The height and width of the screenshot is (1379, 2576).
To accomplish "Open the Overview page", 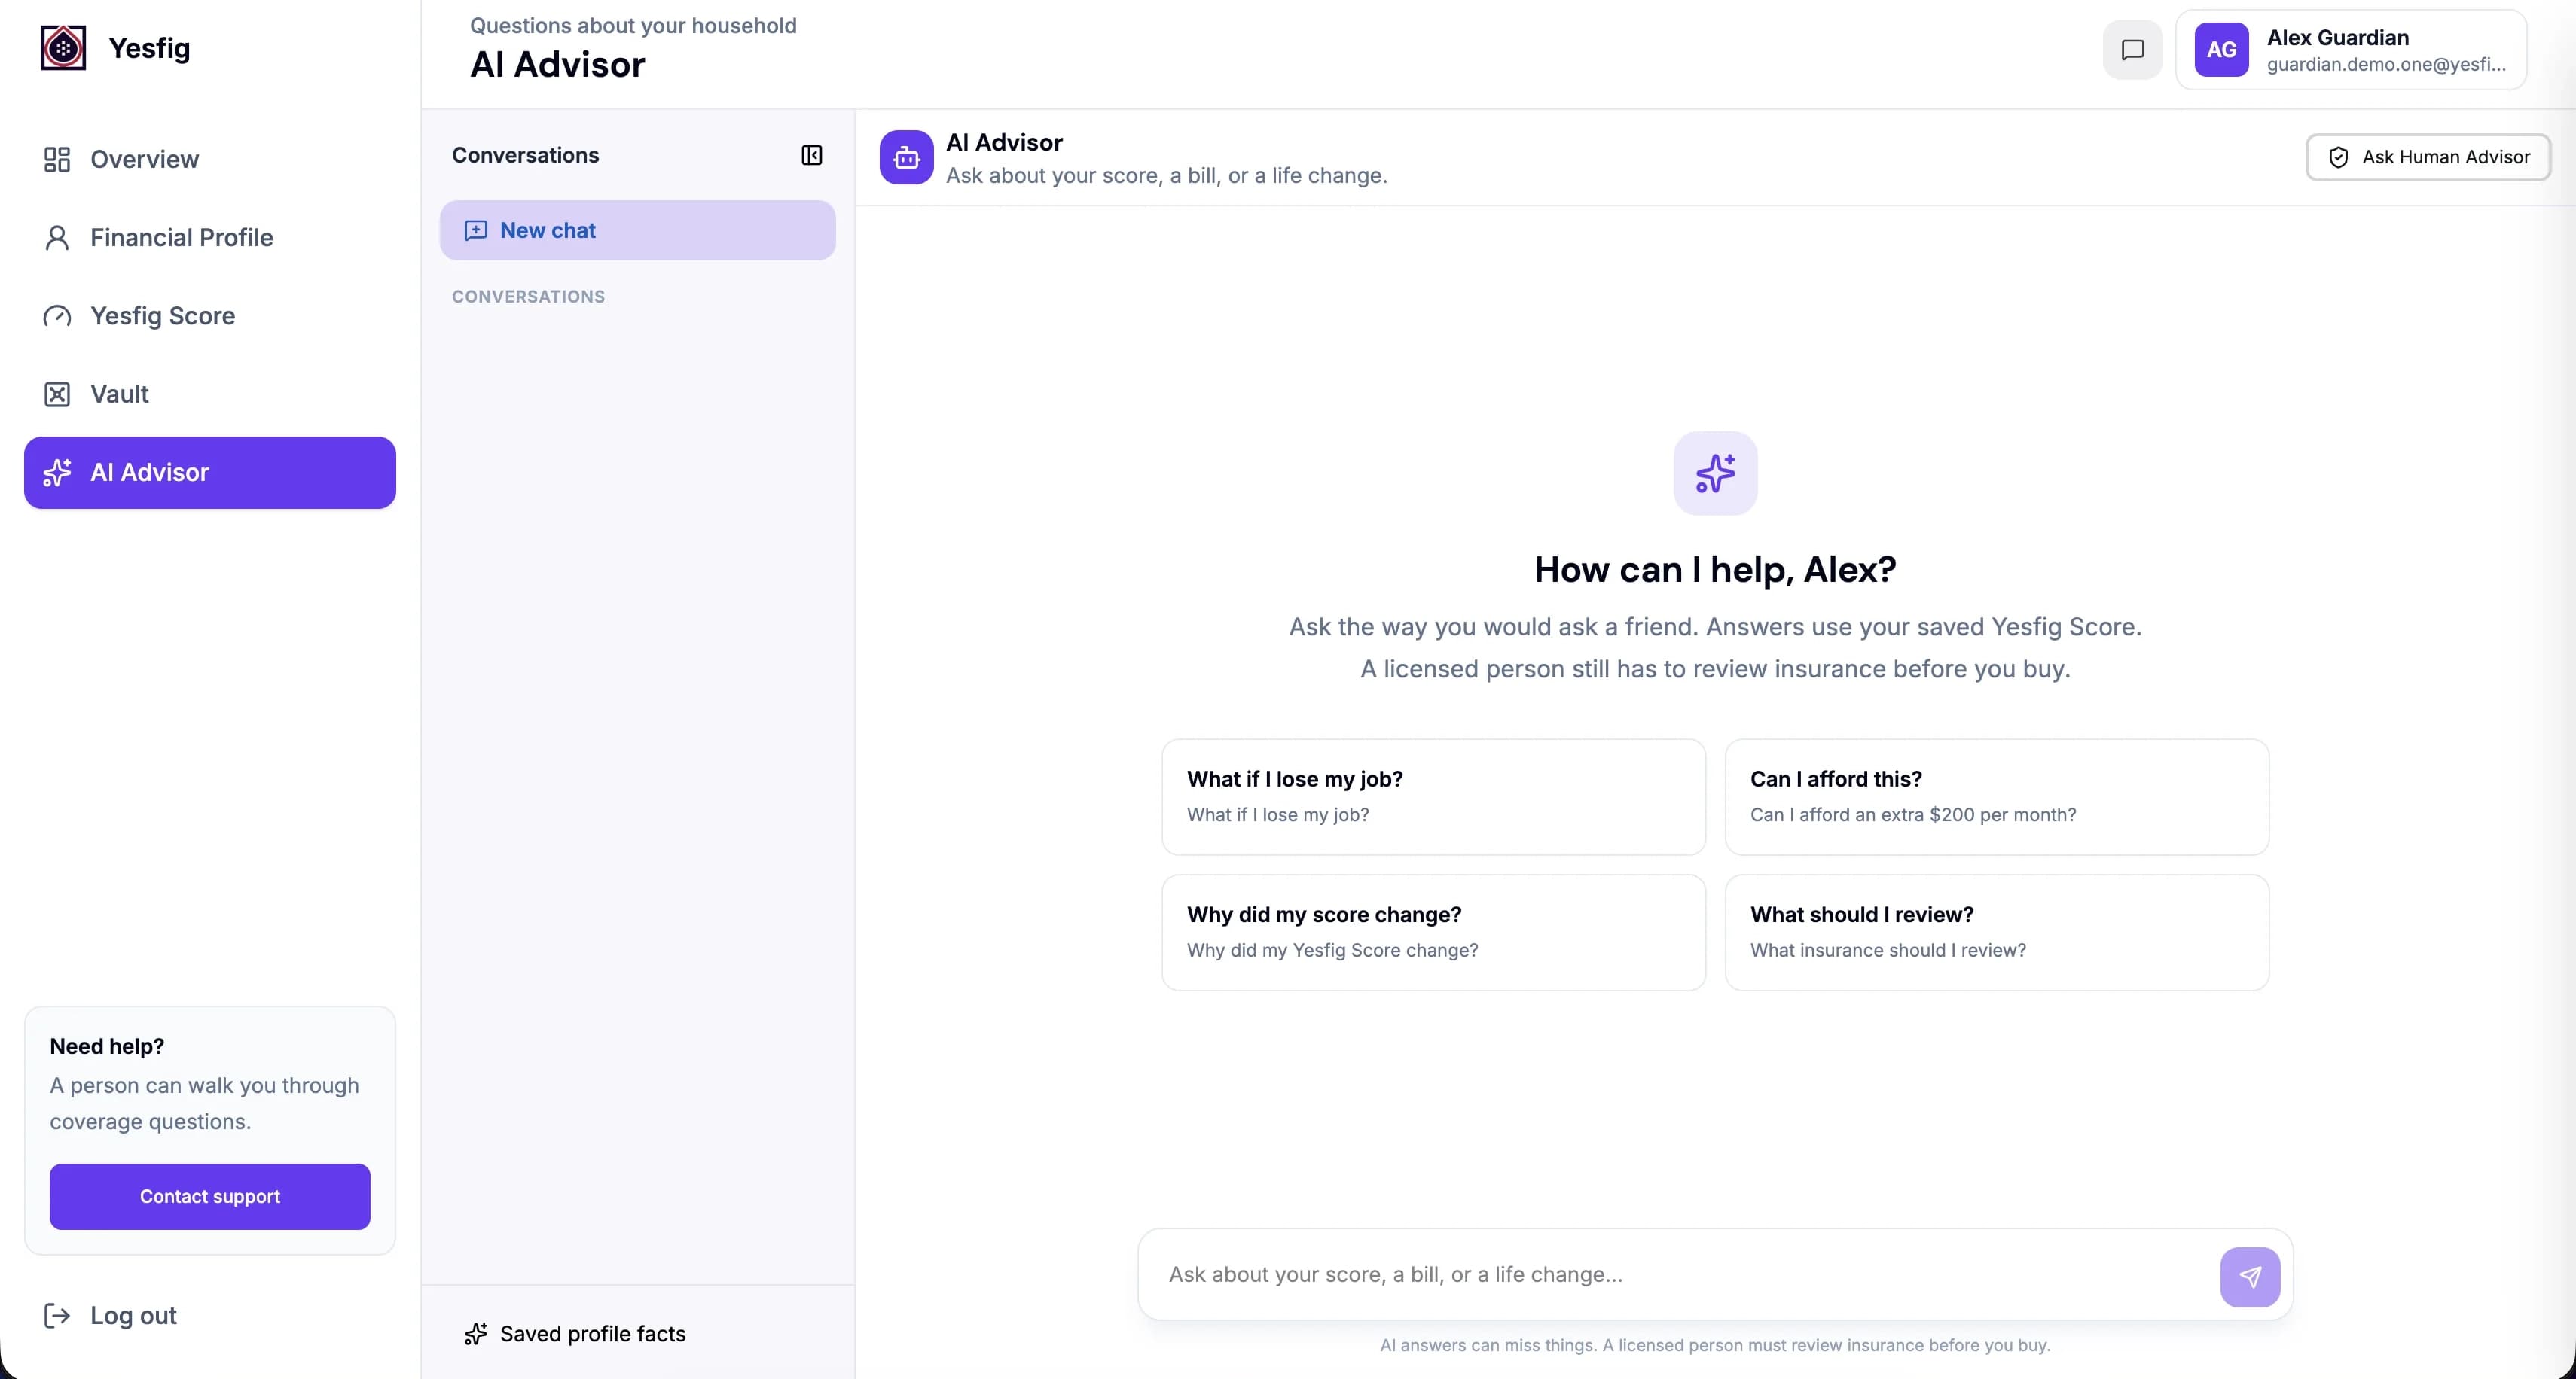I will (210, 159).
